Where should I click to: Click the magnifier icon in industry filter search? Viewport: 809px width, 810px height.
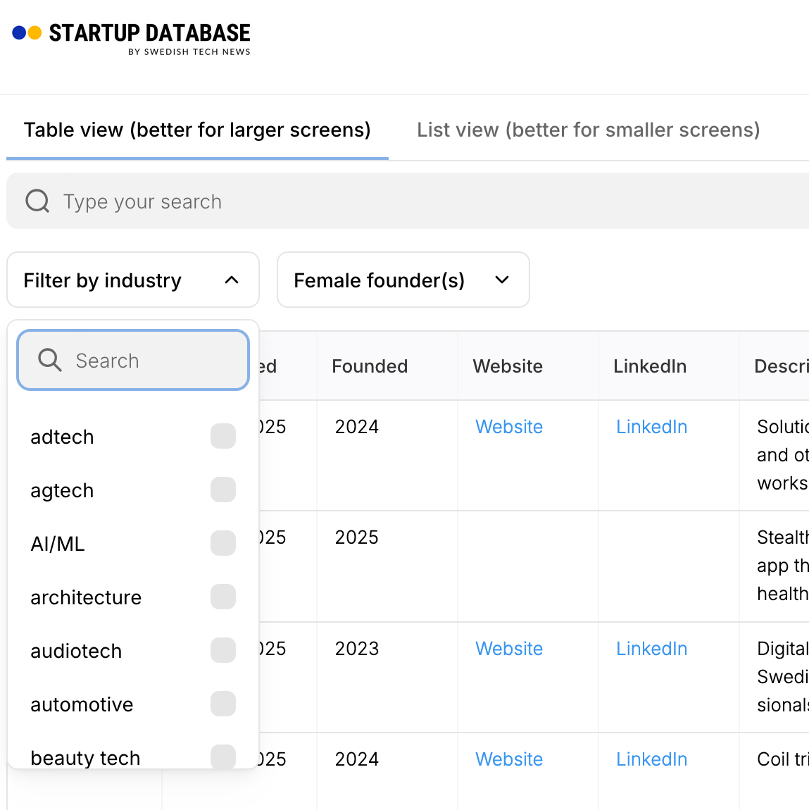click(50, 360)
